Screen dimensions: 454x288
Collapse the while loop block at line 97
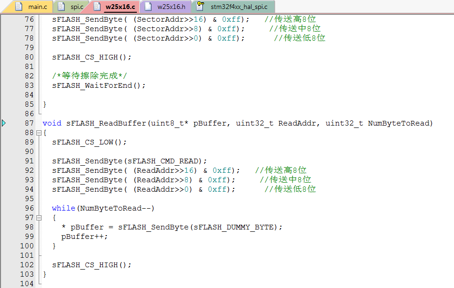pos(39,218)
